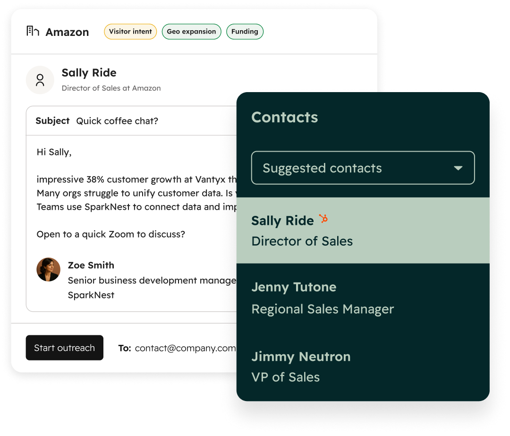Click the 'Hi Sally,' greeting line
This screenshot has height=436, width=510.
[x=54, y=152]
